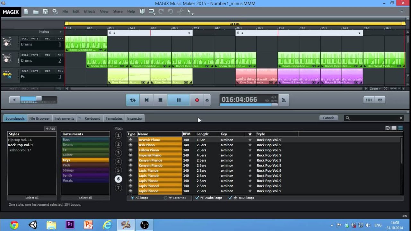411x231 pixels.
Task: Select the scissors cut tool
Action: point(180,11)
